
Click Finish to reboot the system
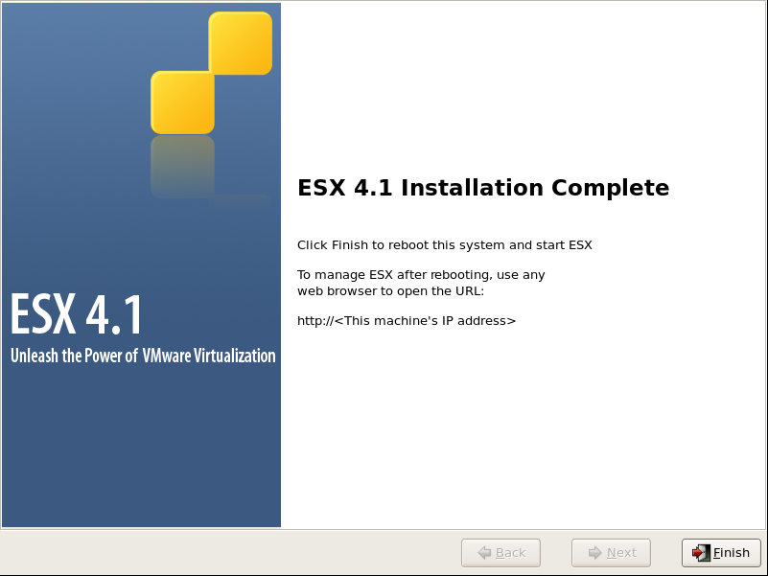click(x=721, y=552)
